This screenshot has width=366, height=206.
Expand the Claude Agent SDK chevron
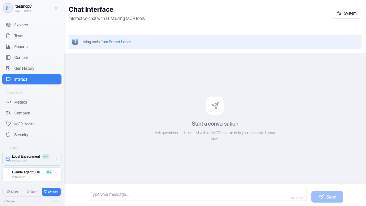56,174
